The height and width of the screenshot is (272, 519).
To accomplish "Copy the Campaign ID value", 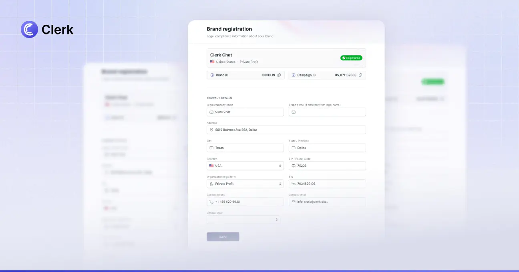I will 360,75.
